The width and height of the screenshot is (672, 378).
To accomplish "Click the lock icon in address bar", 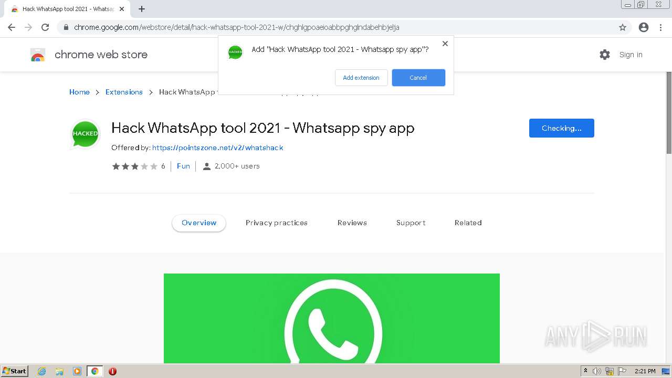I will (x=66, y=27).
